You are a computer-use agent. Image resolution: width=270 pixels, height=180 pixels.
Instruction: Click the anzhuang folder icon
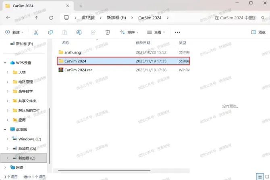pos(61,52)
